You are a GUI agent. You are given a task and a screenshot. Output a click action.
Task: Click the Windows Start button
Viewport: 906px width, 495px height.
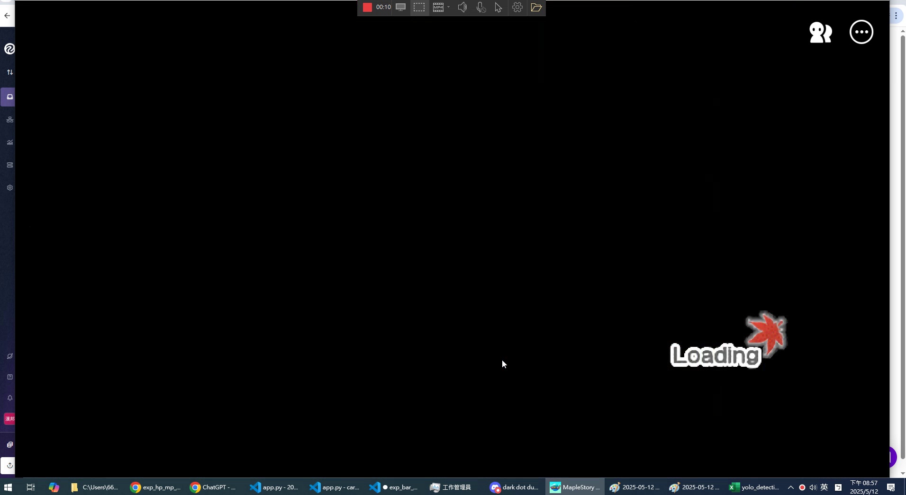pyautogui.click(x=8, y=487)
